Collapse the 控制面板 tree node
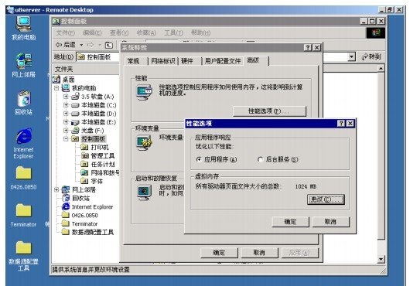Image resolution: width=410 pixels, height=286 pixels. [66, 138]
